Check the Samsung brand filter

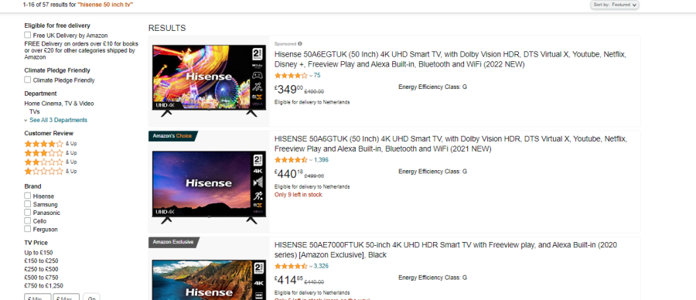[28, 204]
